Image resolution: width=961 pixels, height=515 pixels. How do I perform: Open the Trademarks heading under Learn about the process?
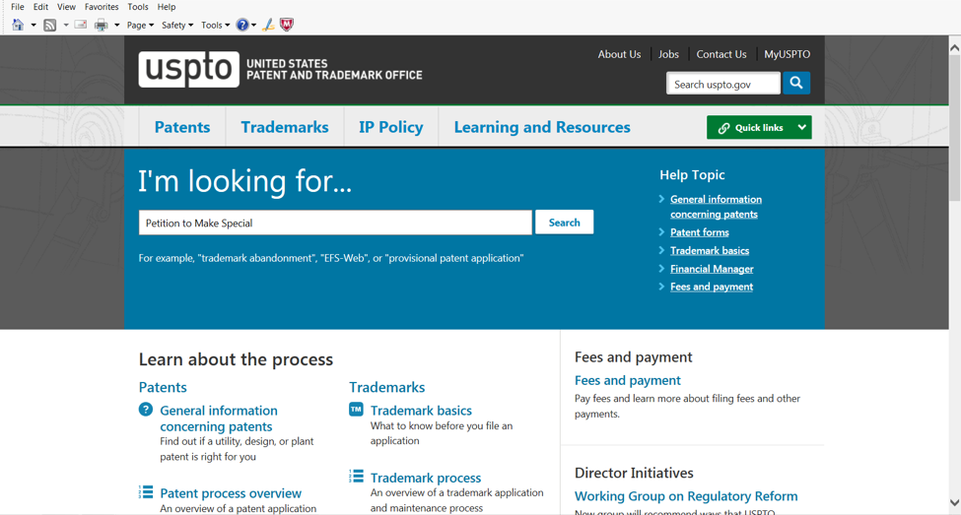click(386, 387)
